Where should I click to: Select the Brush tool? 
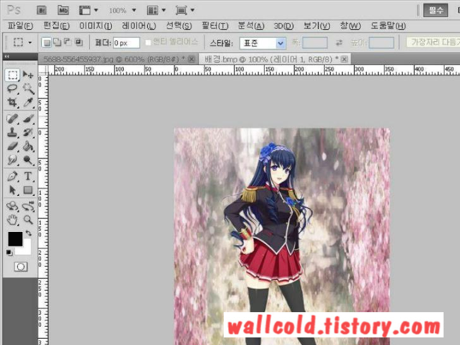point(28,119)
